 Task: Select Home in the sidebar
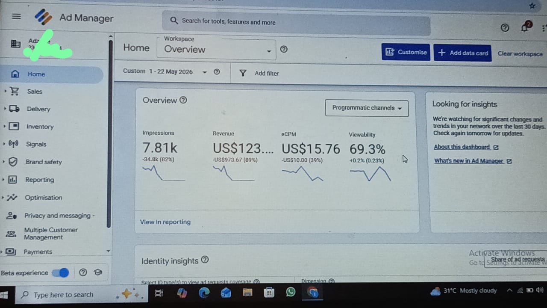coord(52,74)
